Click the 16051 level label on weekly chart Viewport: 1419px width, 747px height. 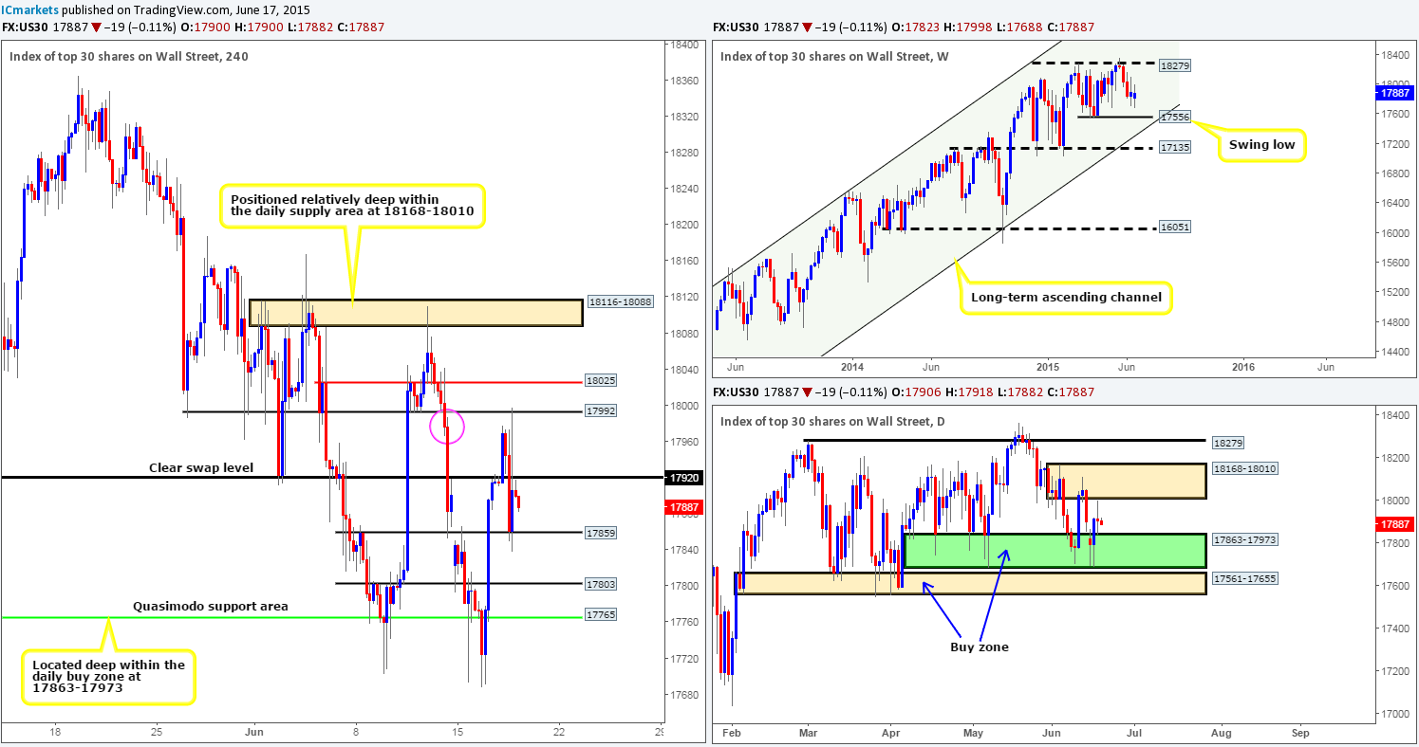point(1174,228)
